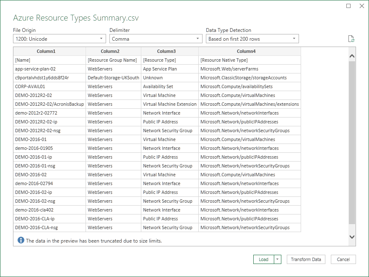Click the scroll down arrow of preview
The height and width of the screenshot is (277, 369).
[352, 237]
